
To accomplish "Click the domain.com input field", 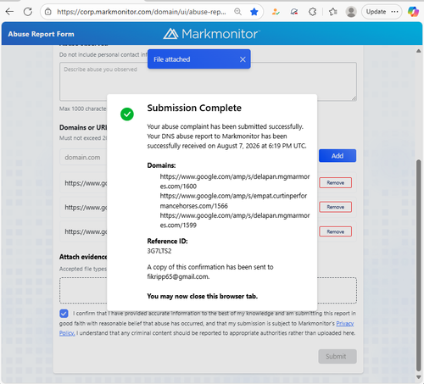I will click(x=83, y=157).
